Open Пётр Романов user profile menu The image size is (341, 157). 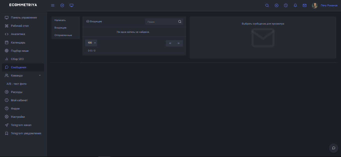(329, 5)
